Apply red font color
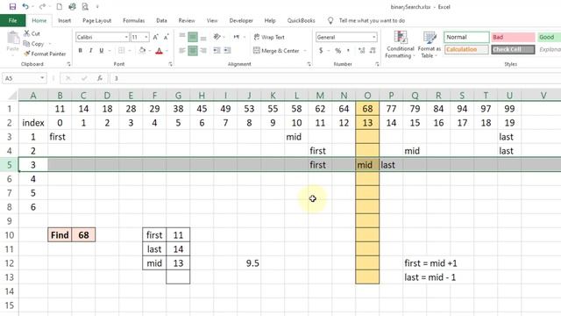Viewport: 561px width, 316px height. [160, 51]
